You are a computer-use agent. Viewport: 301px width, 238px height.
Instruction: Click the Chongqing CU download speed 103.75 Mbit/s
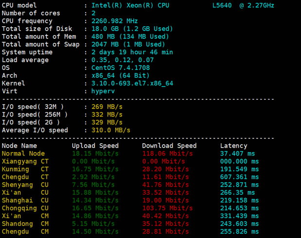coord(167,208)
